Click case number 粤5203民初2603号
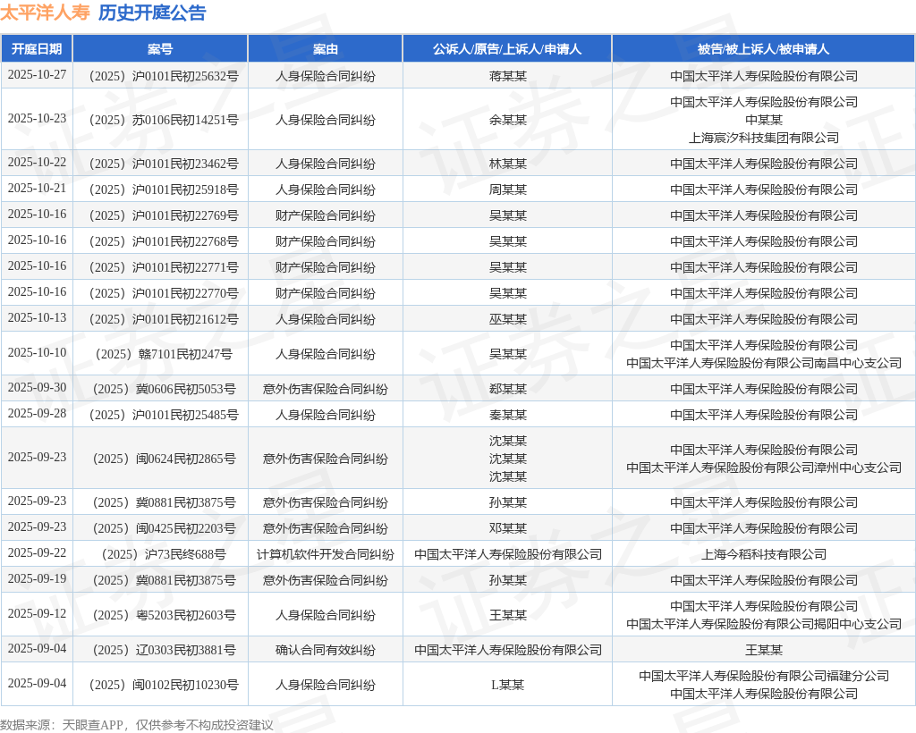 click(165, 615)
